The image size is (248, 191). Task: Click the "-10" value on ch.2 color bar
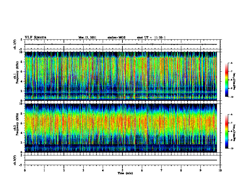[x=231, y=149]
